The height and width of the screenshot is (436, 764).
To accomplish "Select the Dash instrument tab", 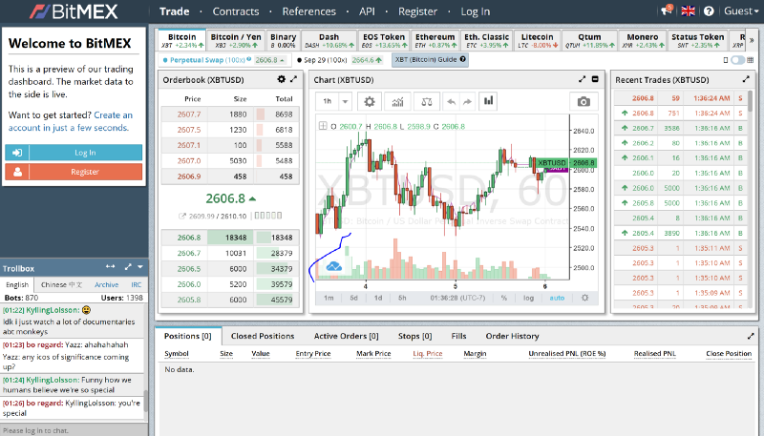I will coord(329,40).
